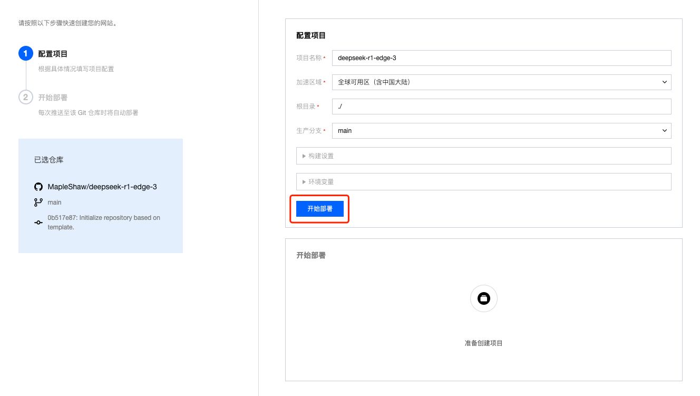Select the step 1 circle for 配置项目

pyautogui.click(x=25, y=53)
